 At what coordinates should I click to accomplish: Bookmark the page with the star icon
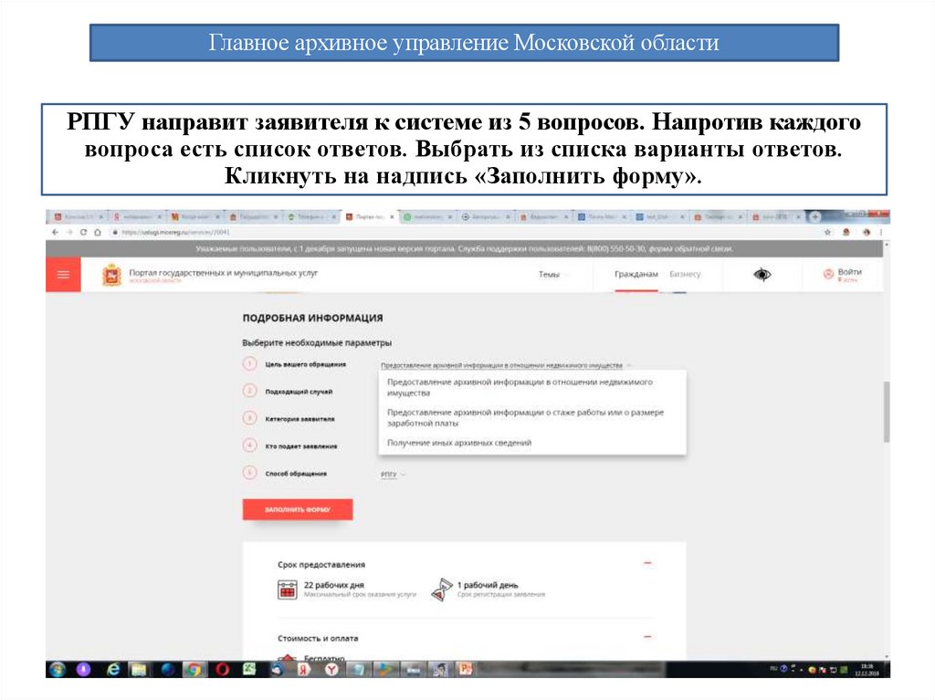tap(827, 232)
